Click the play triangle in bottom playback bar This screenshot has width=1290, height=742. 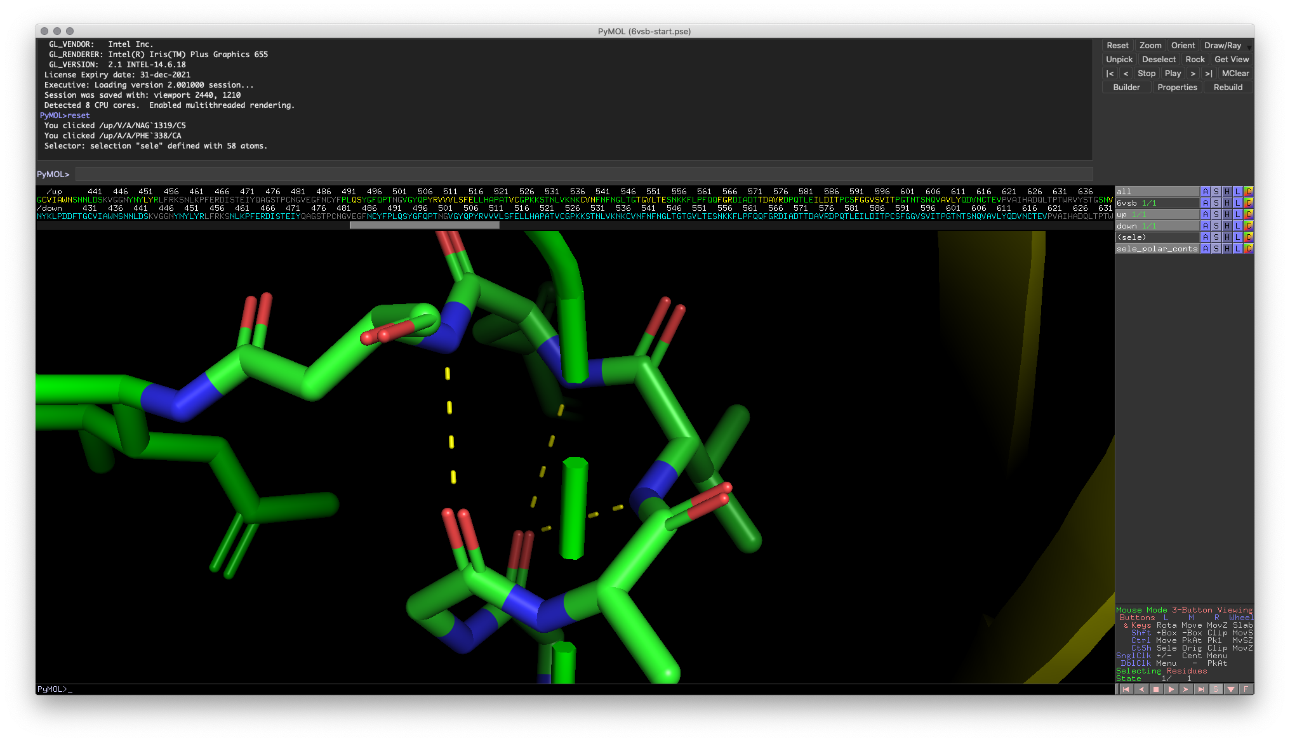pos(1171,689)
